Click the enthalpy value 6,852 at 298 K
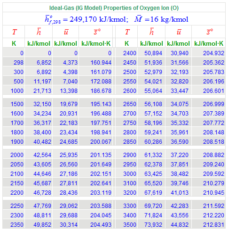The height and width of the screenshot is (231, 228). (x=44, y=63)
